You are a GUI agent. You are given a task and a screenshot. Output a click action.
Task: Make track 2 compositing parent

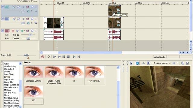tap(32, 23)
